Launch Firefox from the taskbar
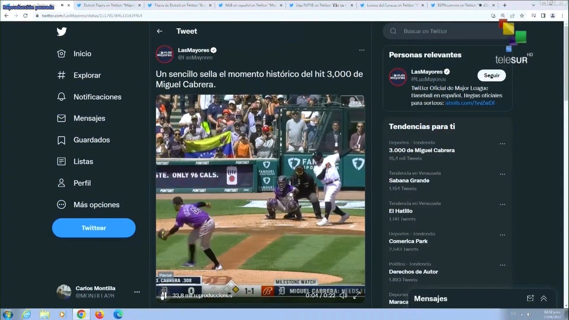The height and width of the screenshot is (320, 569). point(99,315)
